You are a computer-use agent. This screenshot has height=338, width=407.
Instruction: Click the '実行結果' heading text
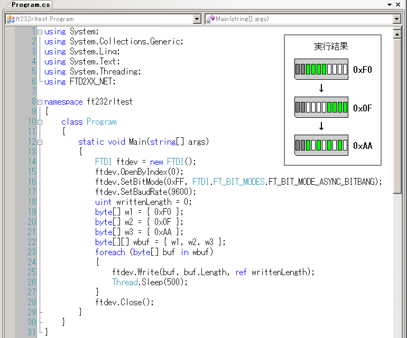coord(331,46)
